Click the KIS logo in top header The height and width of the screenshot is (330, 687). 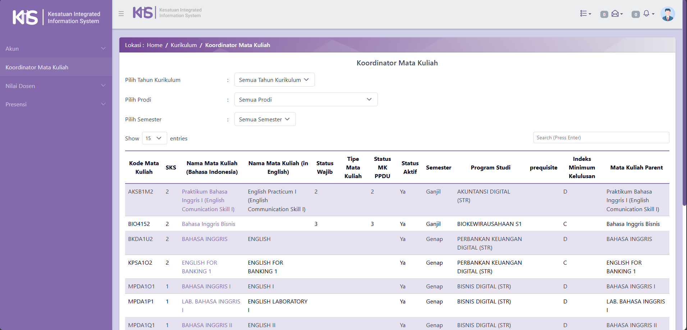pos(143,13)
